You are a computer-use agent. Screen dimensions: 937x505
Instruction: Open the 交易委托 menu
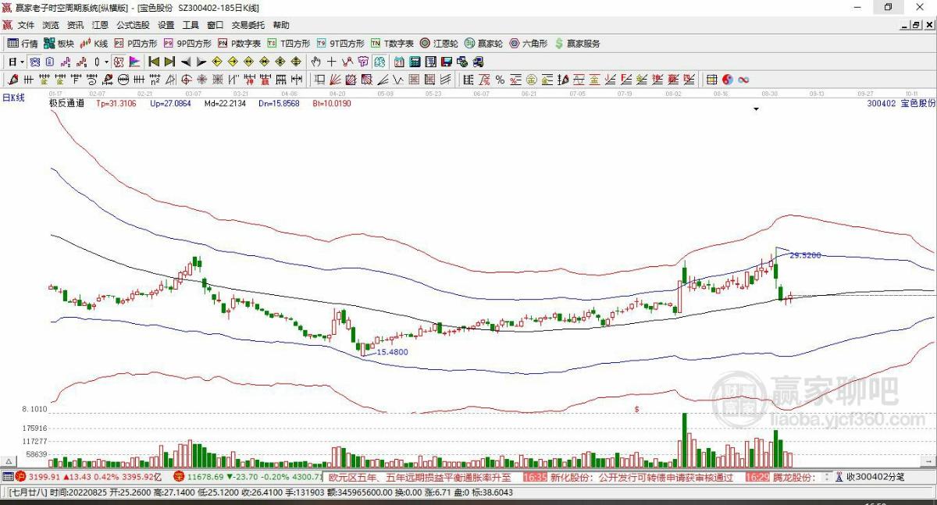tap(248, 25)
